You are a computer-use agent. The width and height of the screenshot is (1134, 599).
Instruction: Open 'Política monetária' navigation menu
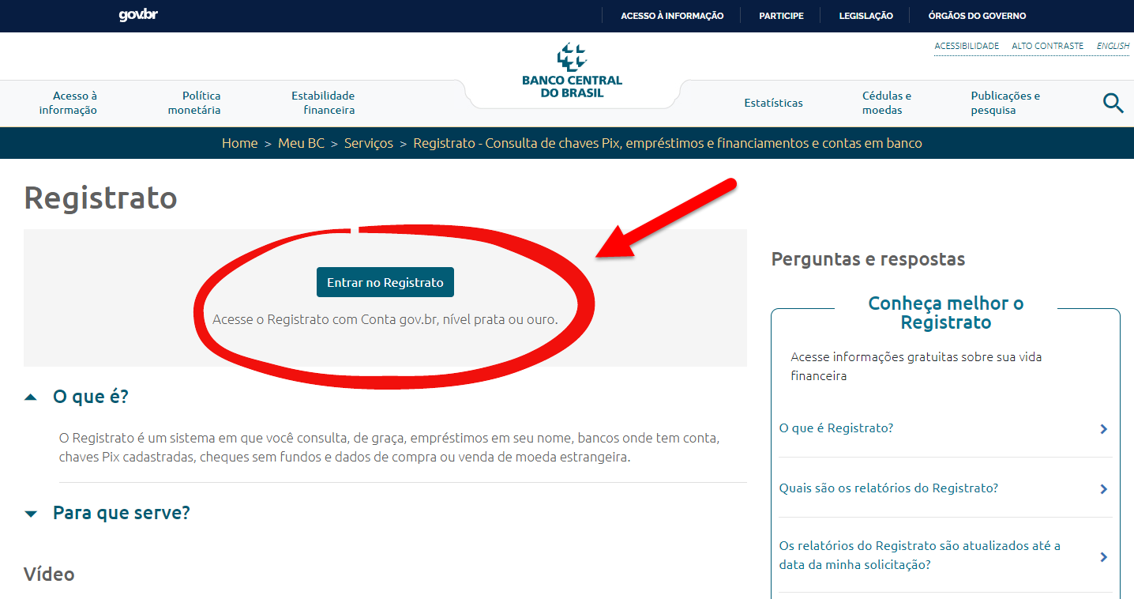tap(194, 103)
